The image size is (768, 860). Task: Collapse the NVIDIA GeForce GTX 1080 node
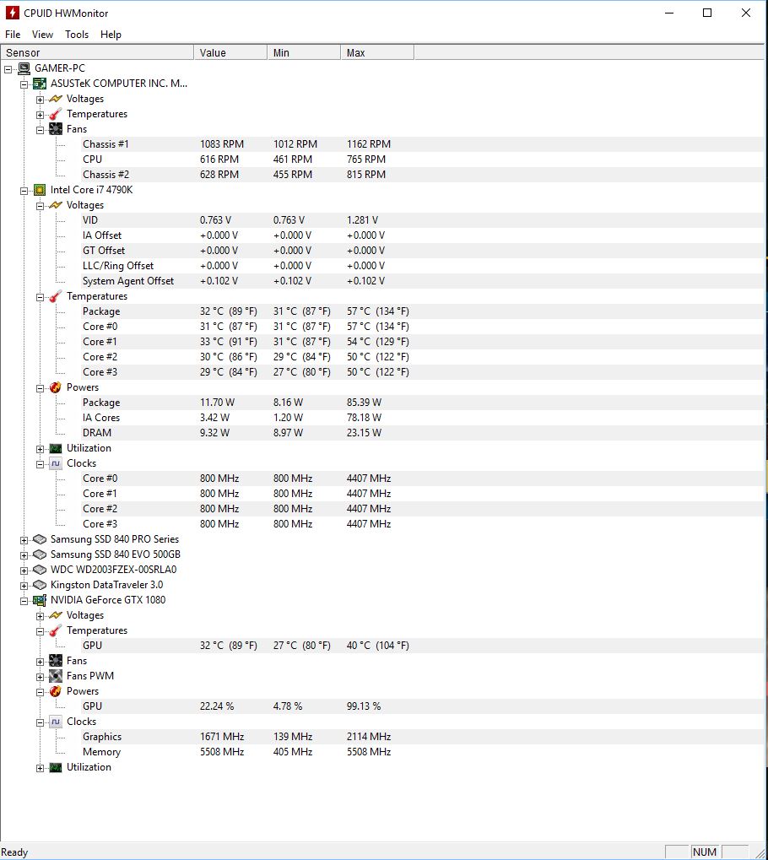coord(24,601)
